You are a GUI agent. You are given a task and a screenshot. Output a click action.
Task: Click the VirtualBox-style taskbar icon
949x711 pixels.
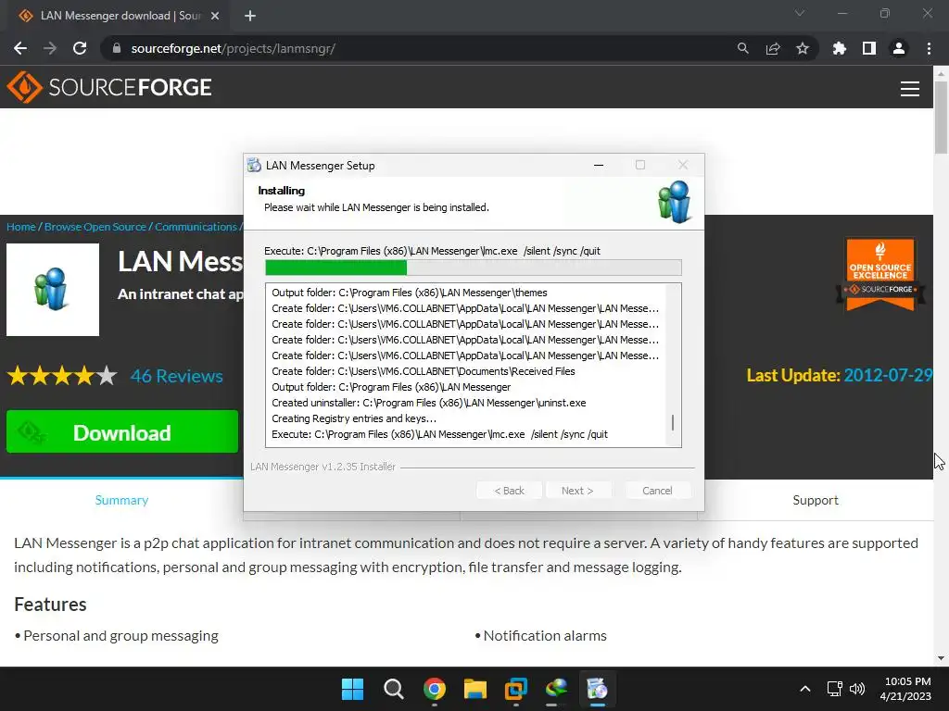click(515, 689)
